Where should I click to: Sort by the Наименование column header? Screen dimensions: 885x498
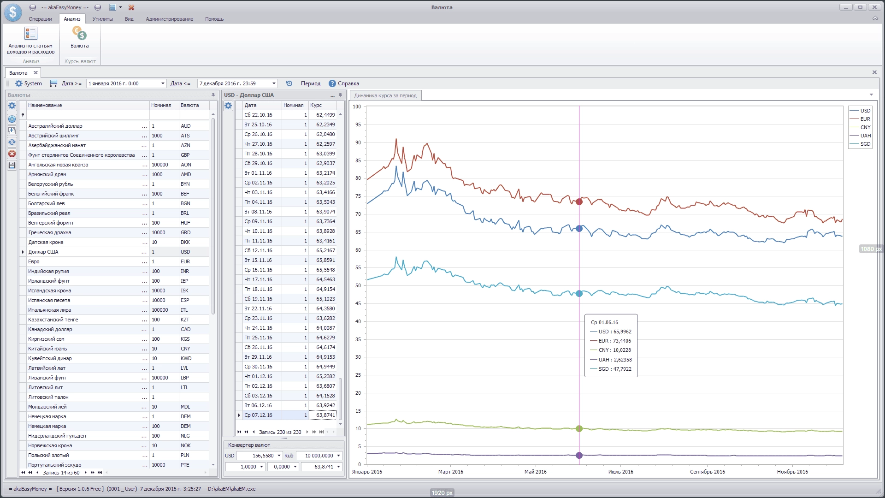click(x=88, y=105)
